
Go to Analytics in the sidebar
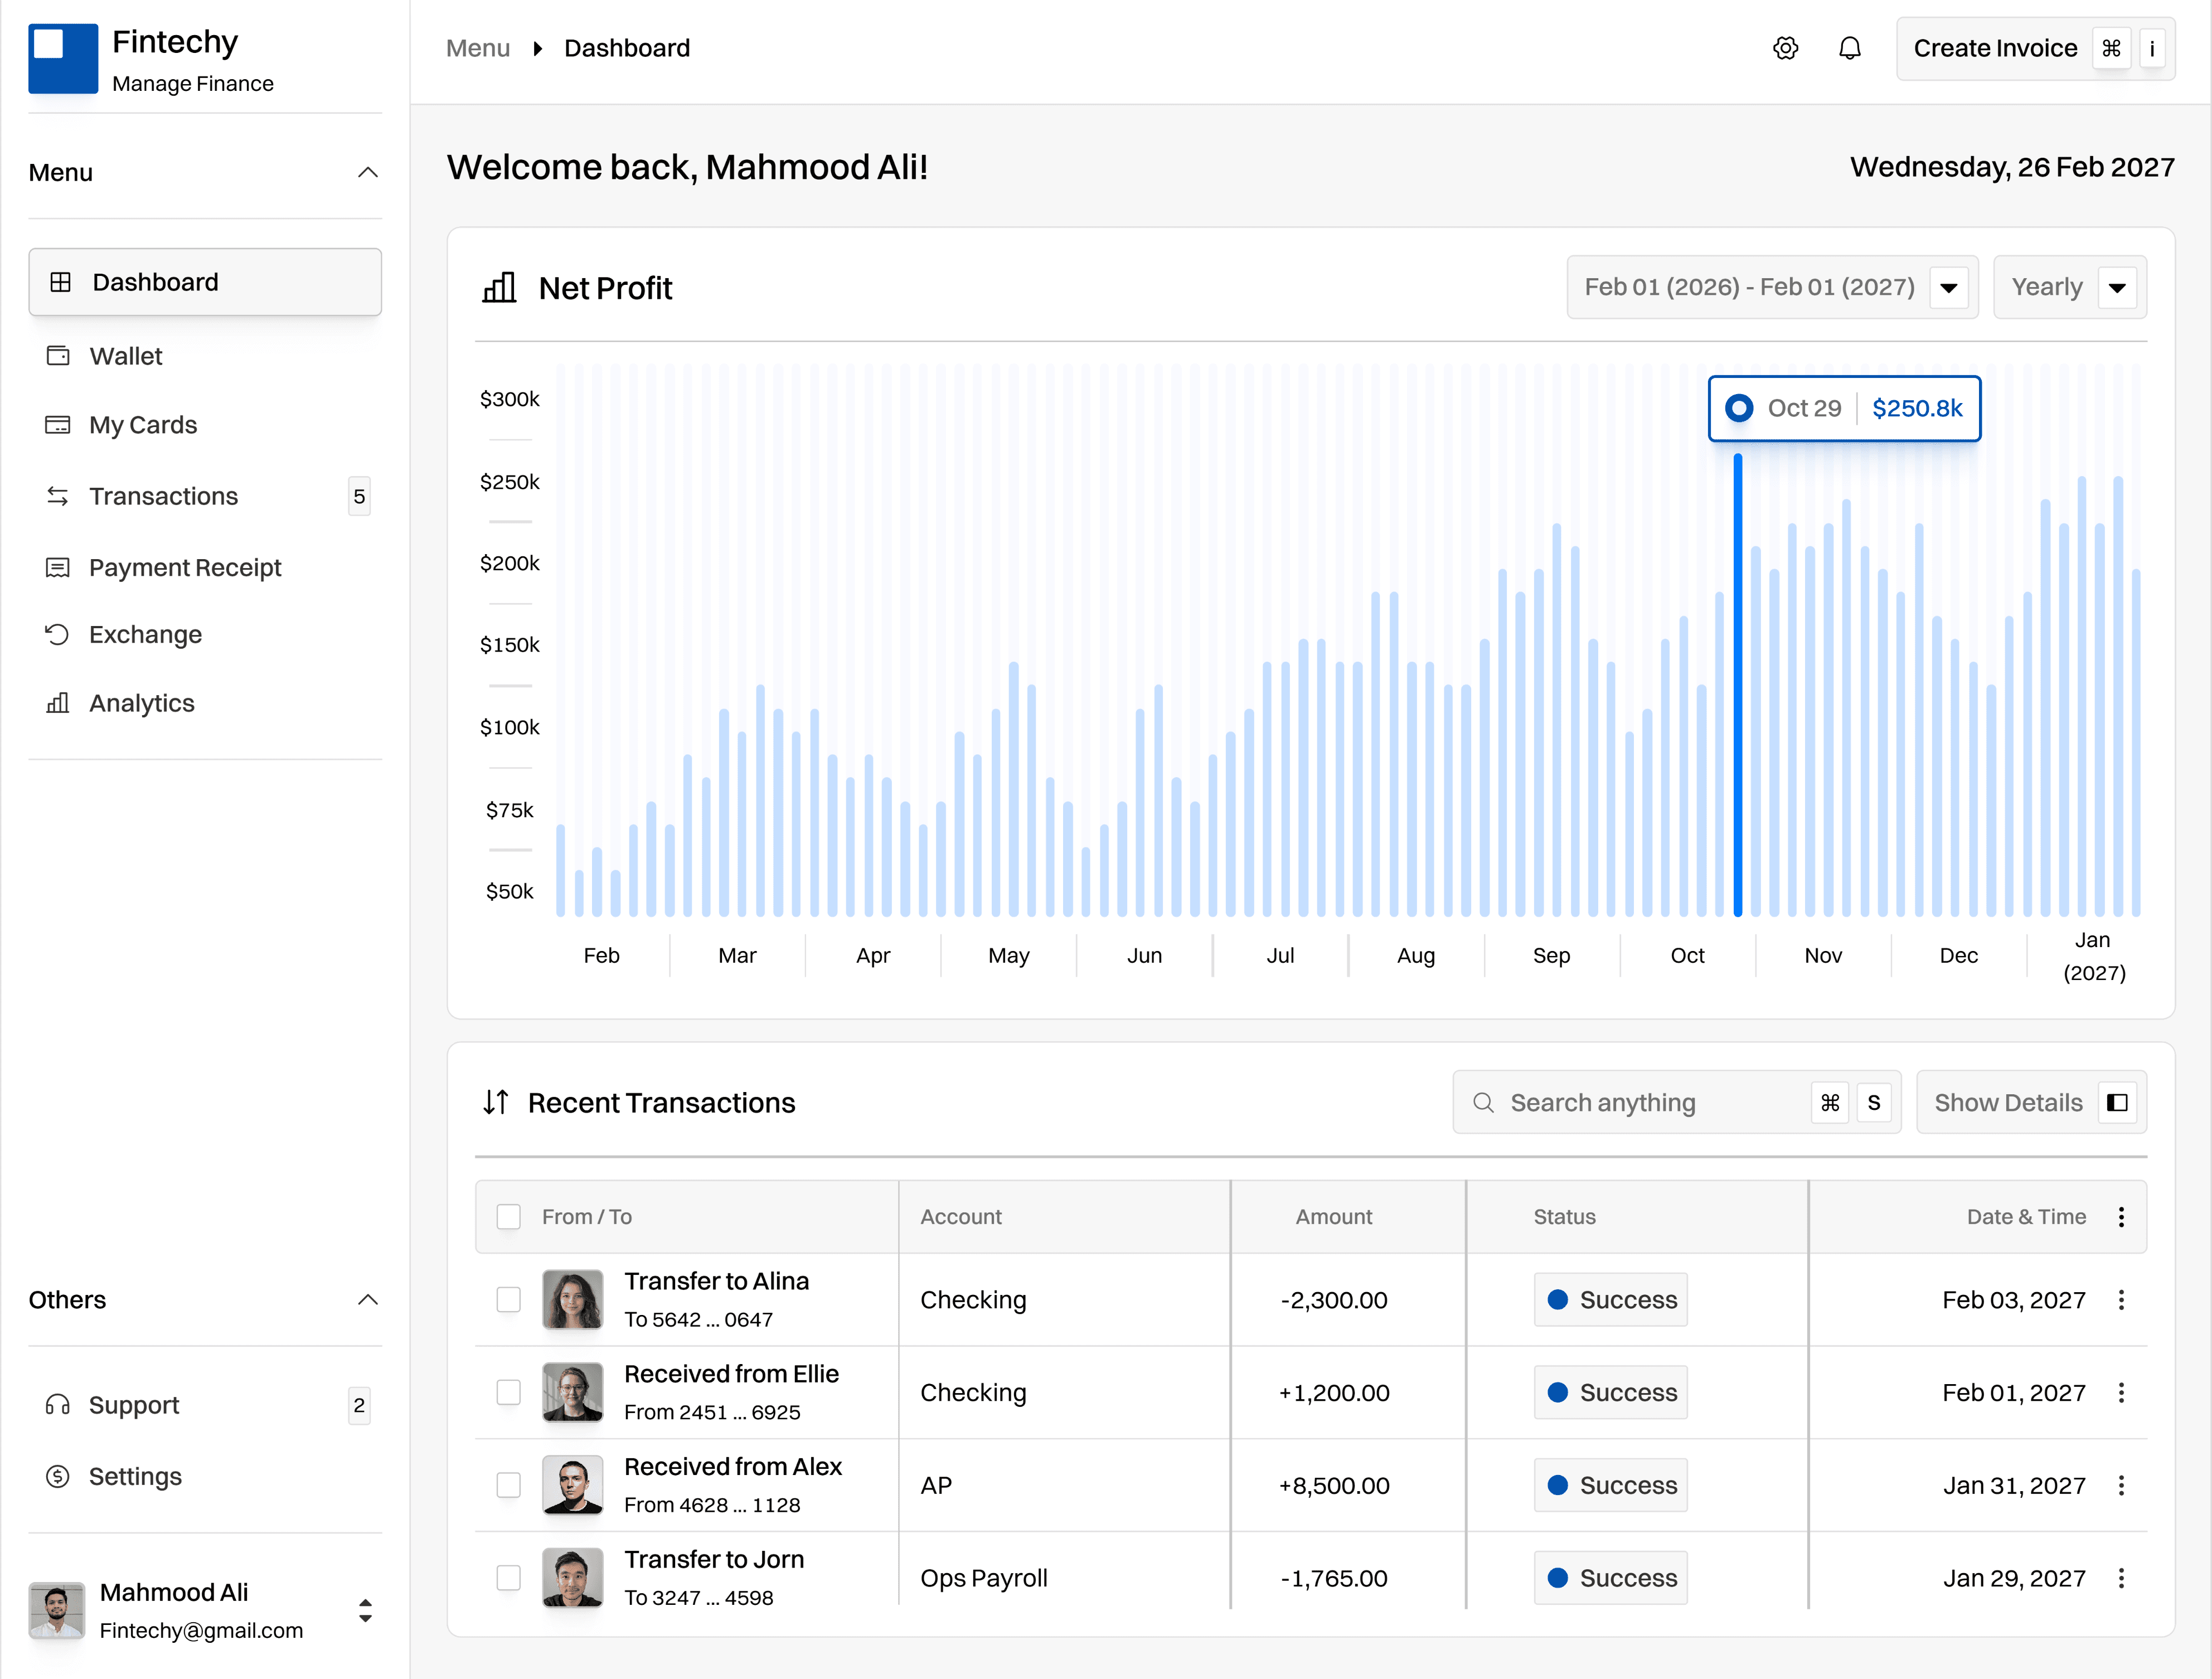[x=142, y=703]
